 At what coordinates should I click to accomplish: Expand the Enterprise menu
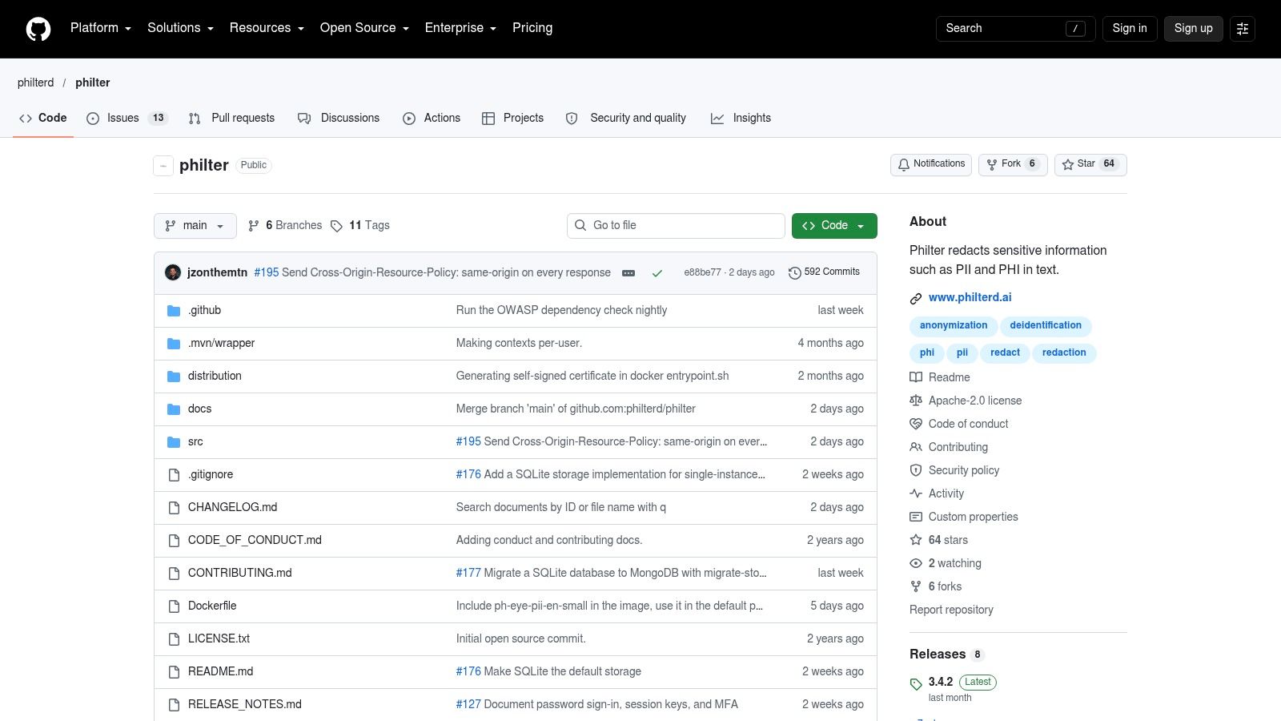coord(460,28)
